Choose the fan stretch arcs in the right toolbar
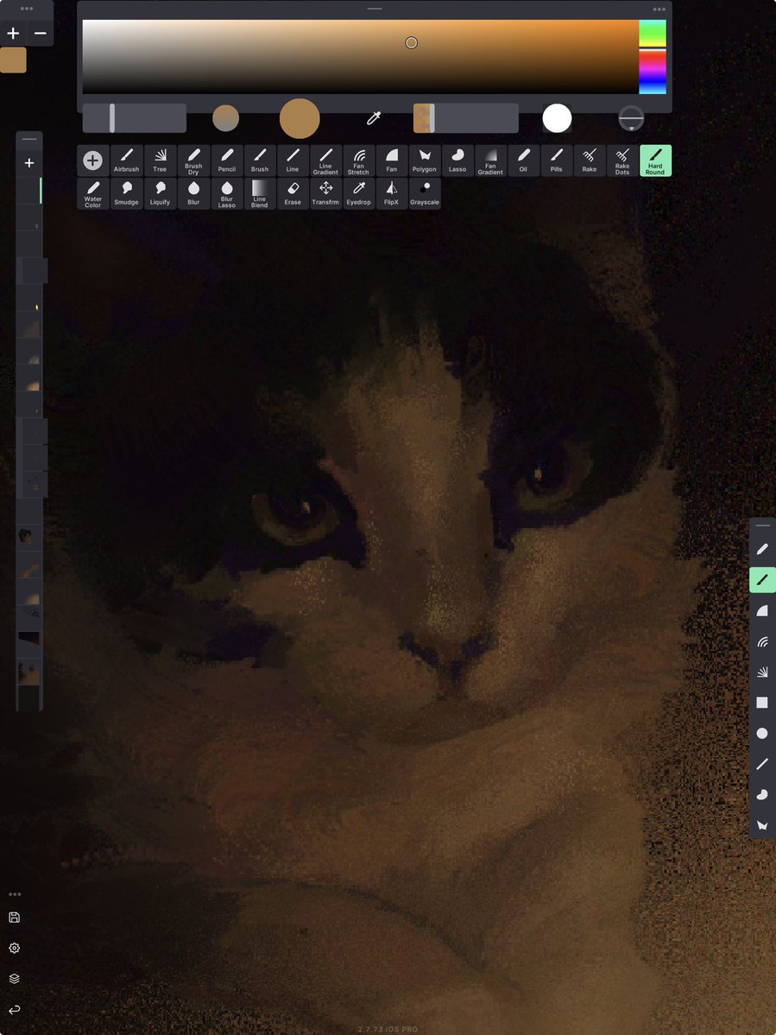 point(762,641)
